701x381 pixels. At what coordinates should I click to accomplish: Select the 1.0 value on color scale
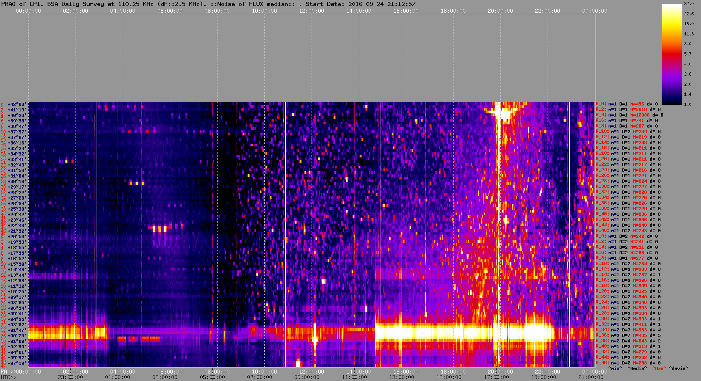688,104
